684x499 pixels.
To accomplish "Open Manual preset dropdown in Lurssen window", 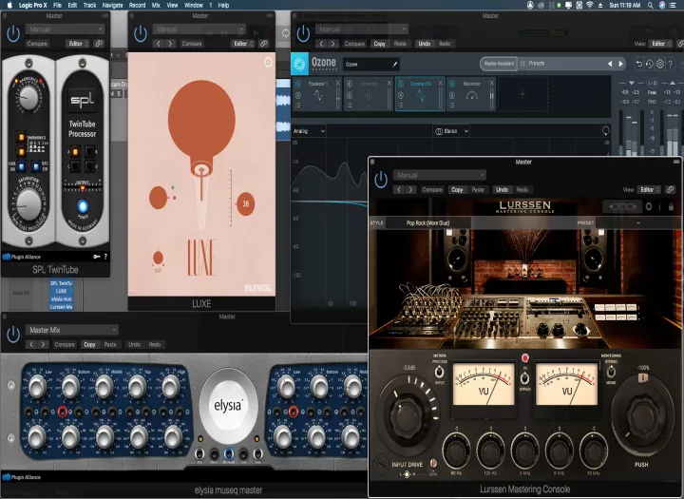I will click(439, 175).
